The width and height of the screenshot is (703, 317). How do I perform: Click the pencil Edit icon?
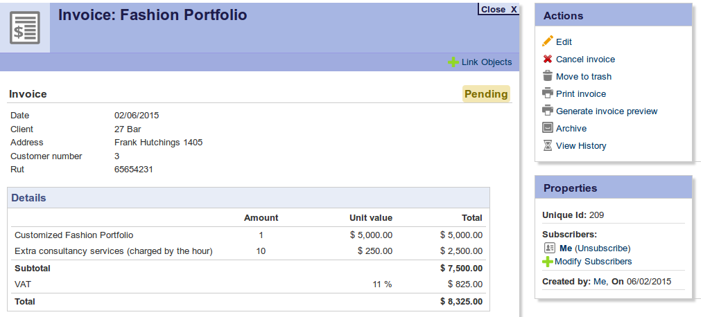[x=547, y=42]
